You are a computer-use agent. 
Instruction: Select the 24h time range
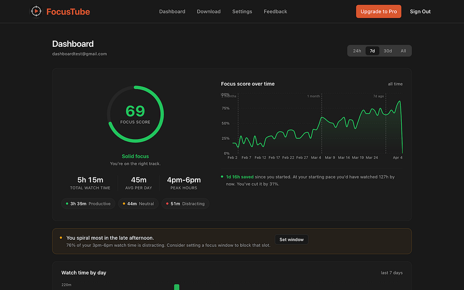tap(357, 51)
